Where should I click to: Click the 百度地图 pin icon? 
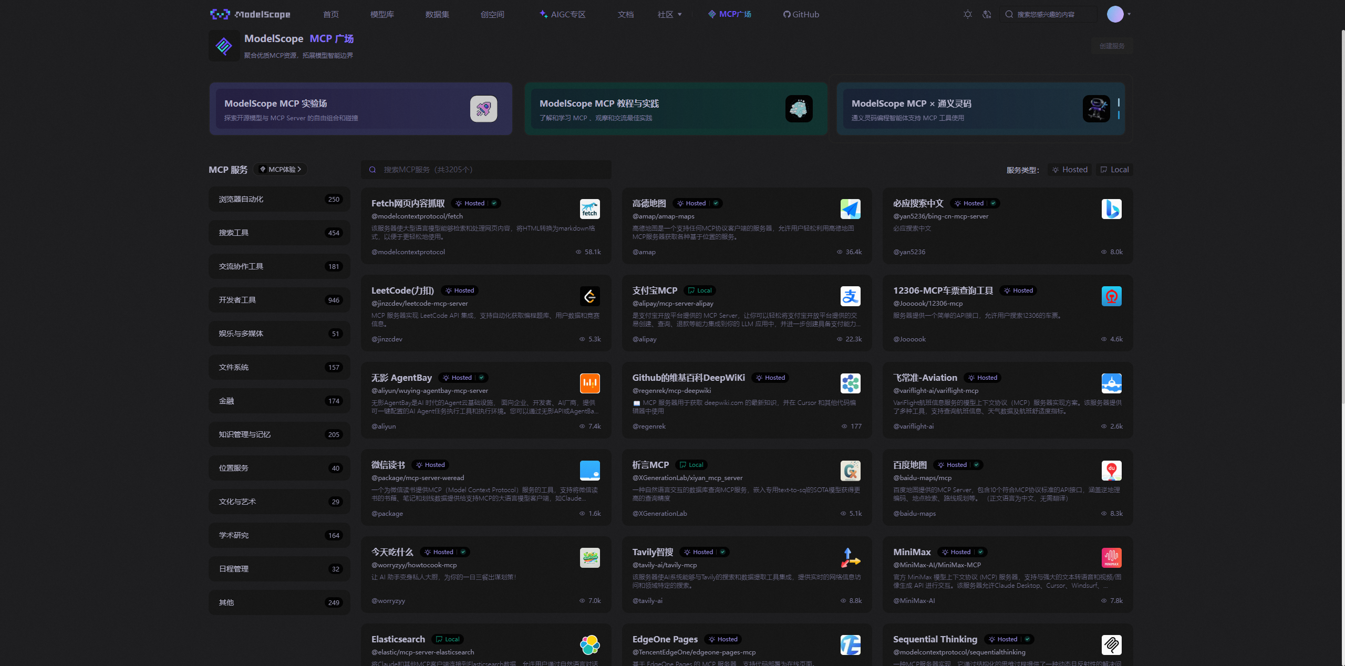click(1111, 471)
